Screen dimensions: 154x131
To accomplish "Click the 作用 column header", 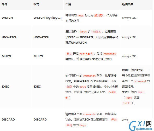I will 68,4.
